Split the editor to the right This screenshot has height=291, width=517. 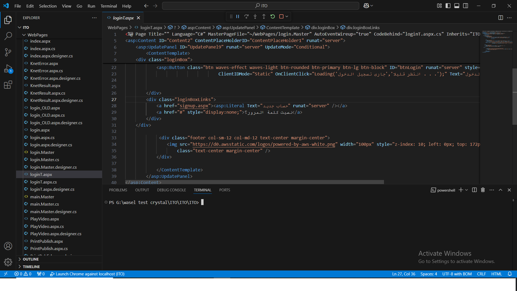(501, 18)
